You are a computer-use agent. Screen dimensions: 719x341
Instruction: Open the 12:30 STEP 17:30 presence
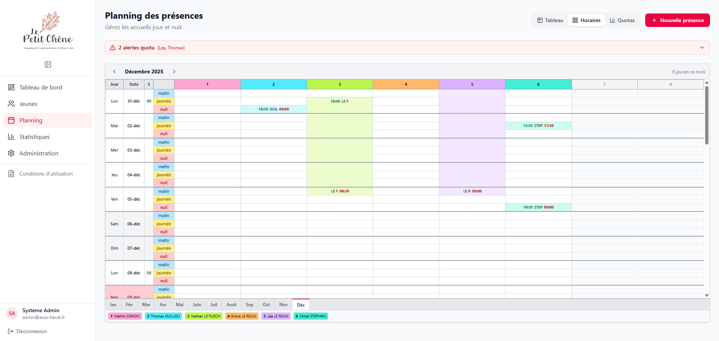[539, 126]
